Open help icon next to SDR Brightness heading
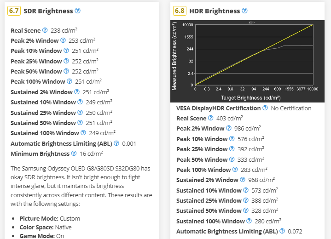Image resolution: width=331 pixels, height=239 pixels. pyautogui.click(x=78, y=11)
